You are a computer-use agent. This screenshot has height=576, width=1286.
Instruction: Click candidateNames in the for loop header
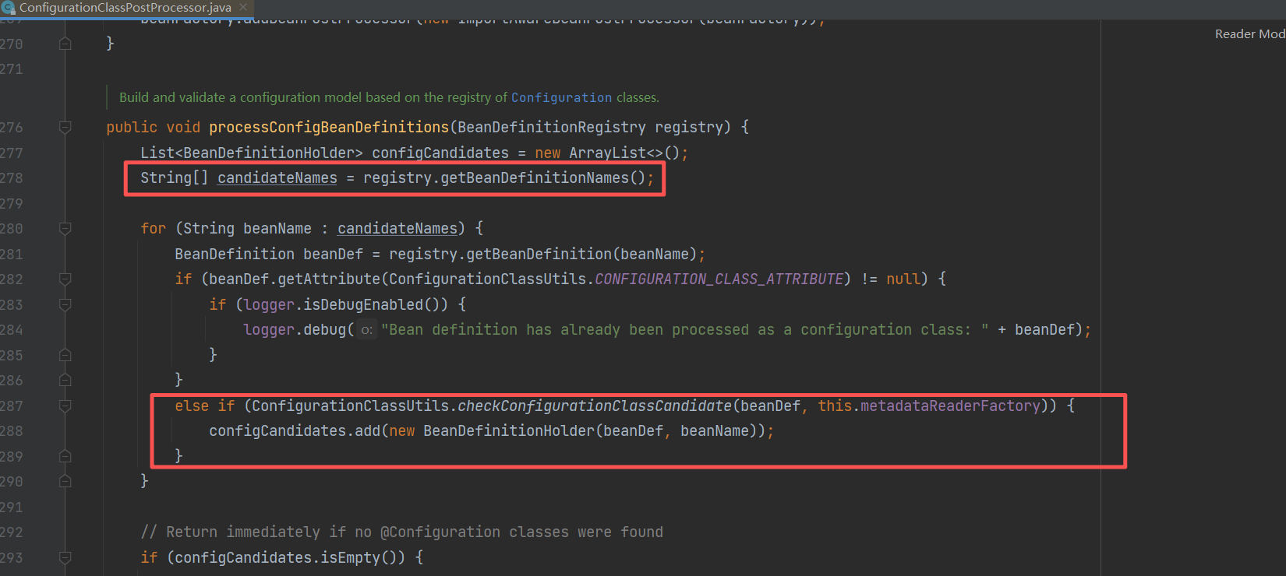(397, 229)
